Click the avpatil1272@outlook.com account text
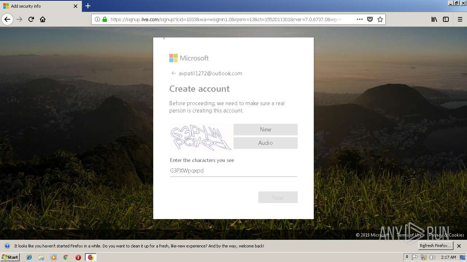The width and height of the screenshot is (467, 262). (x=211, y=73)
